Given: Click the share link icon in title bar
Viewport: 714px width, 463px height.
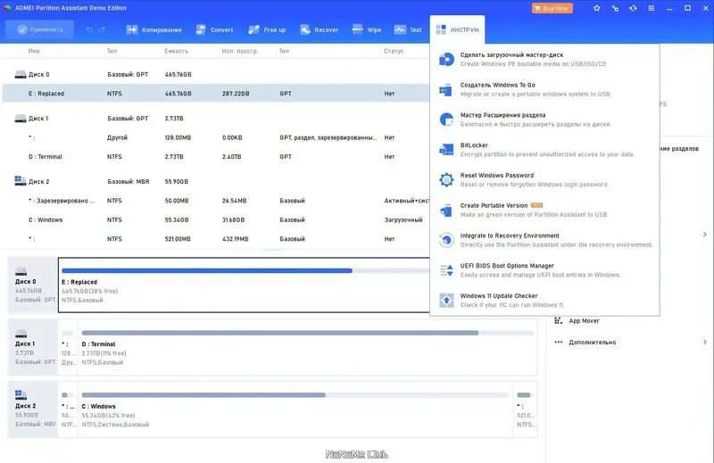Looking at the screenshot, I should (x=615, y=8).
